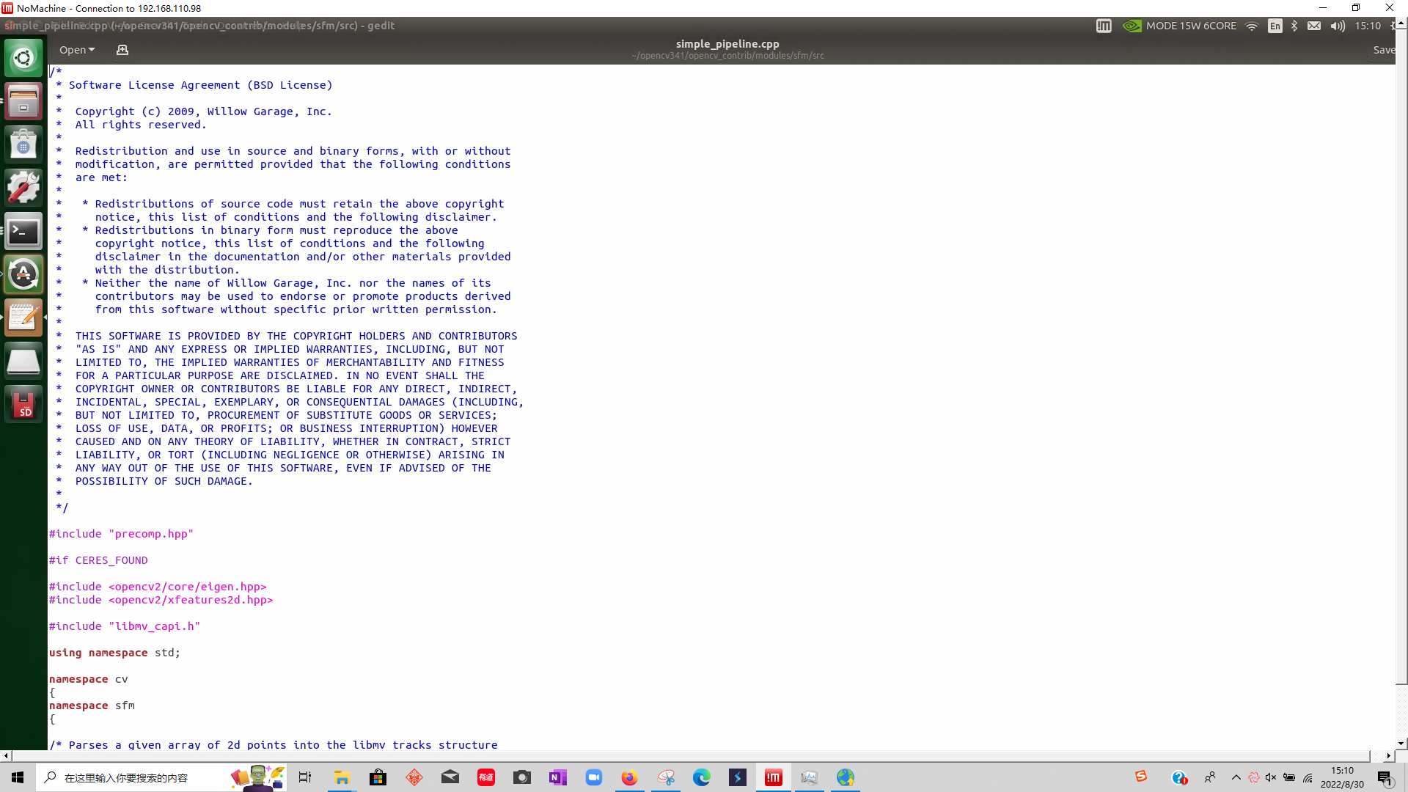Click the horizontal scrollbar left arrow
Screen dimensions: 1408x792
click(x=6, y=755)
